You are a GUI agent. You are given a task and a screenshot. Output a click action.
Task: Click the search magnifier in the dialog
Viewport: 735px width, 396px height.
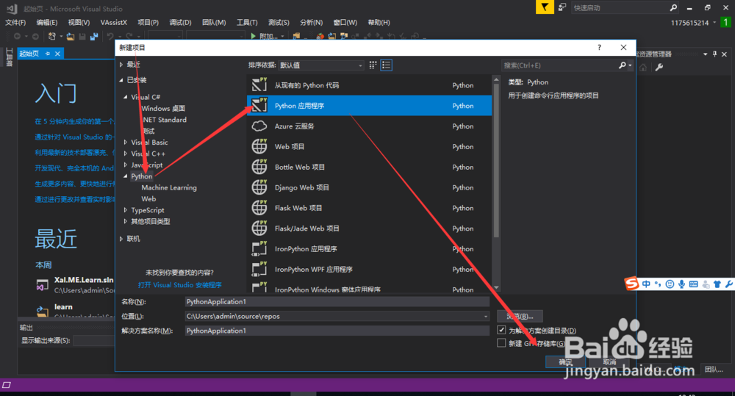point(622,65)
